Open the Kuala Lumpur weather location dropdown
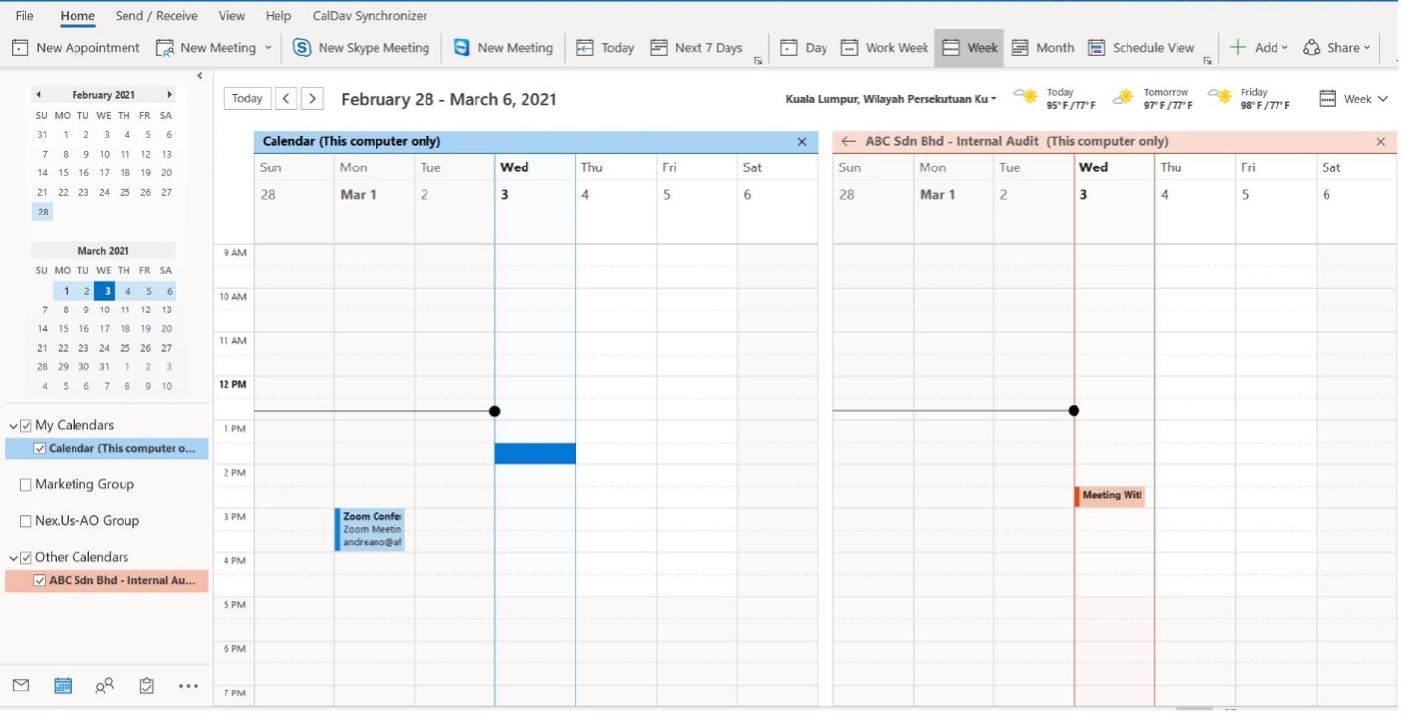Viewport: 1402px width, 715px height. pos(993,99)
